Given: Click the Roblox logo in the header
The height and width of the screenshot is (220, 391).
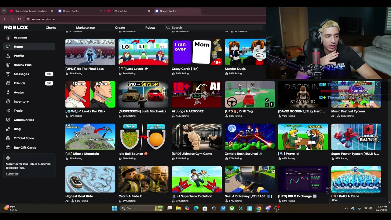Looking at the screenshot, I should pos(16,28).
